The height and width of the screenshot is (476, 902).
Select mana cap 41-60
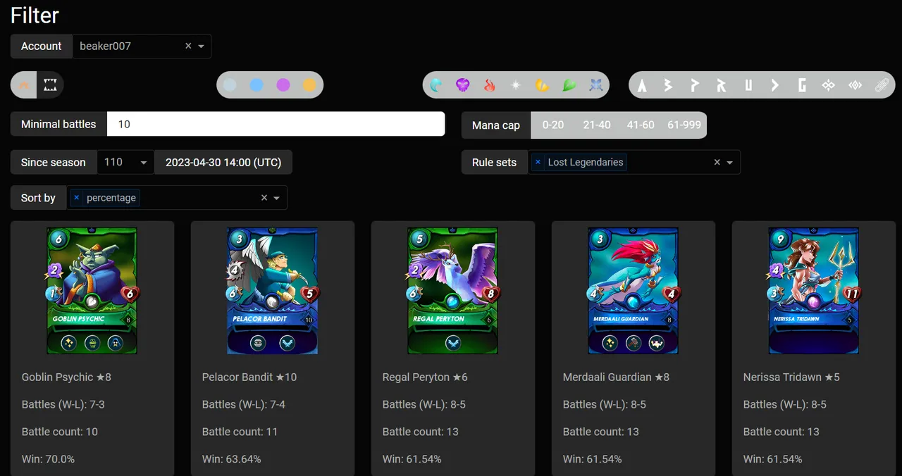[641, 125]
